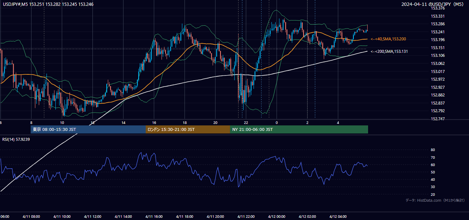
Task: Click RSI scale value 50
Action: [x=433, y=172]
